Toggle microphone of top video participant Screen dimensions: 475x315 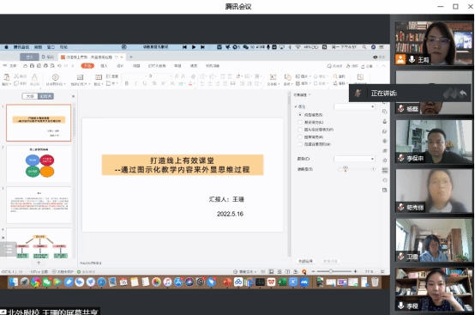[412, 59]
